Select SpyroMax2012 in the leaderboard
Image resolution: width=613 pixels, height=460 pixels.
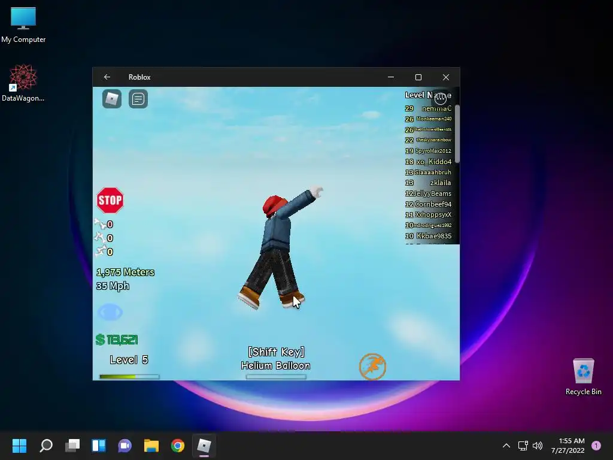pyautogui.click(x=433, y=150)
